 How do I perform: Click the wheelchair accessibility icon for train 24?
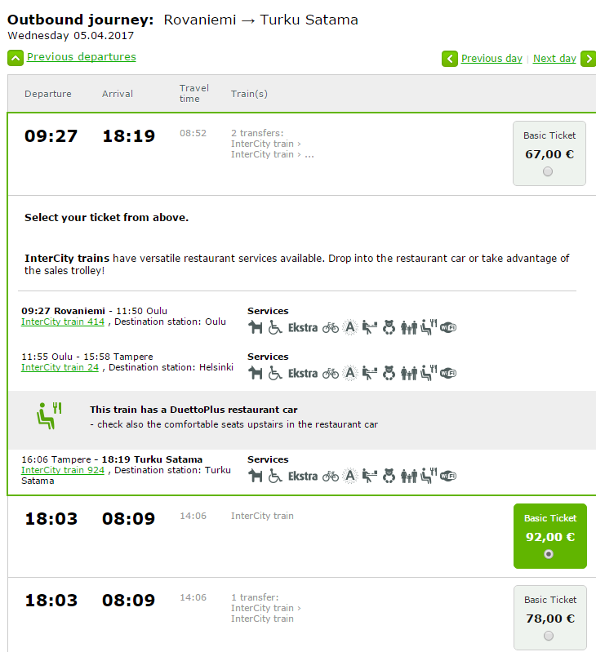pos(275,373)
